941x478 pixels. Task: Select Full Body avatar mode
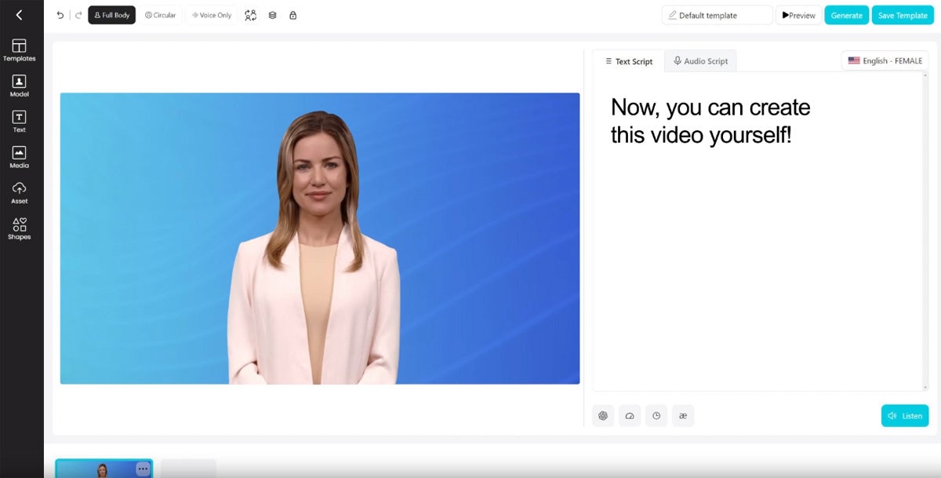(x=111, y=15)
